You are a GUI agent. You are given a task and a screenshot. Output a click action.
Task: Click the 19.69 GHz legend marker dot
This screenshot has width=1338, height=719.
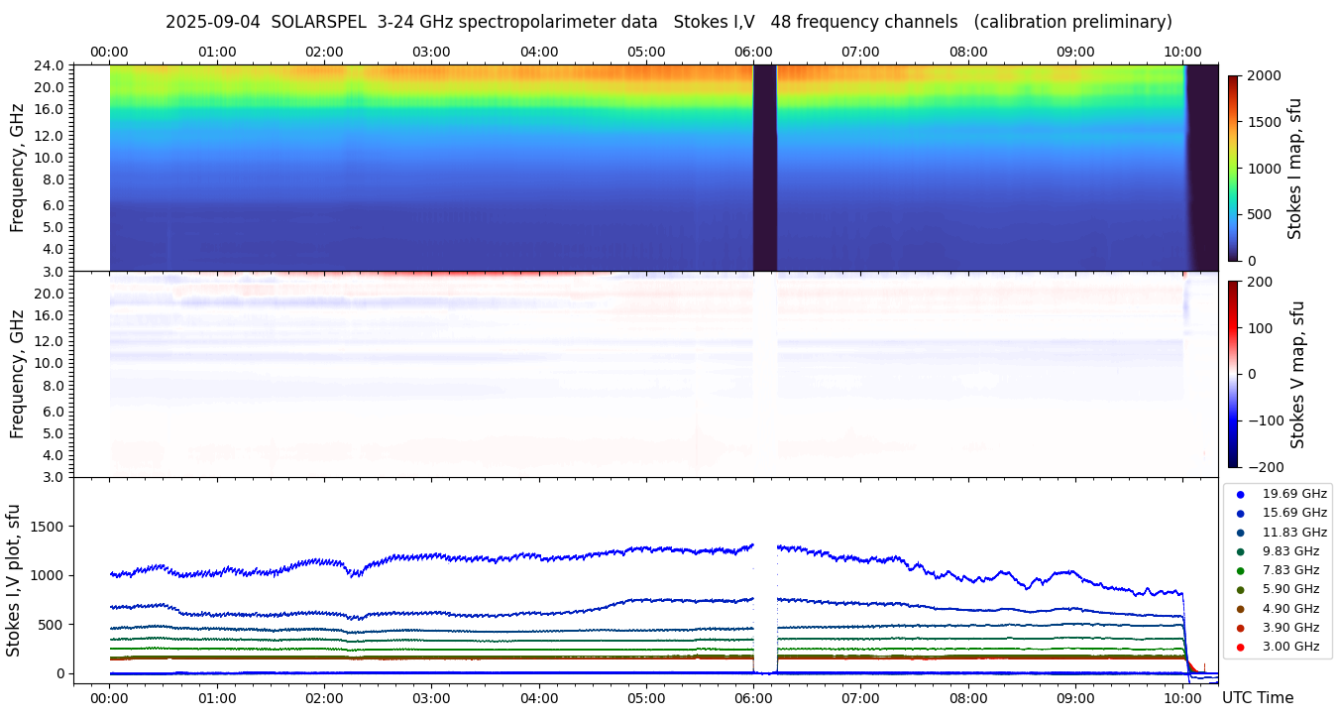pos(1240,494)
